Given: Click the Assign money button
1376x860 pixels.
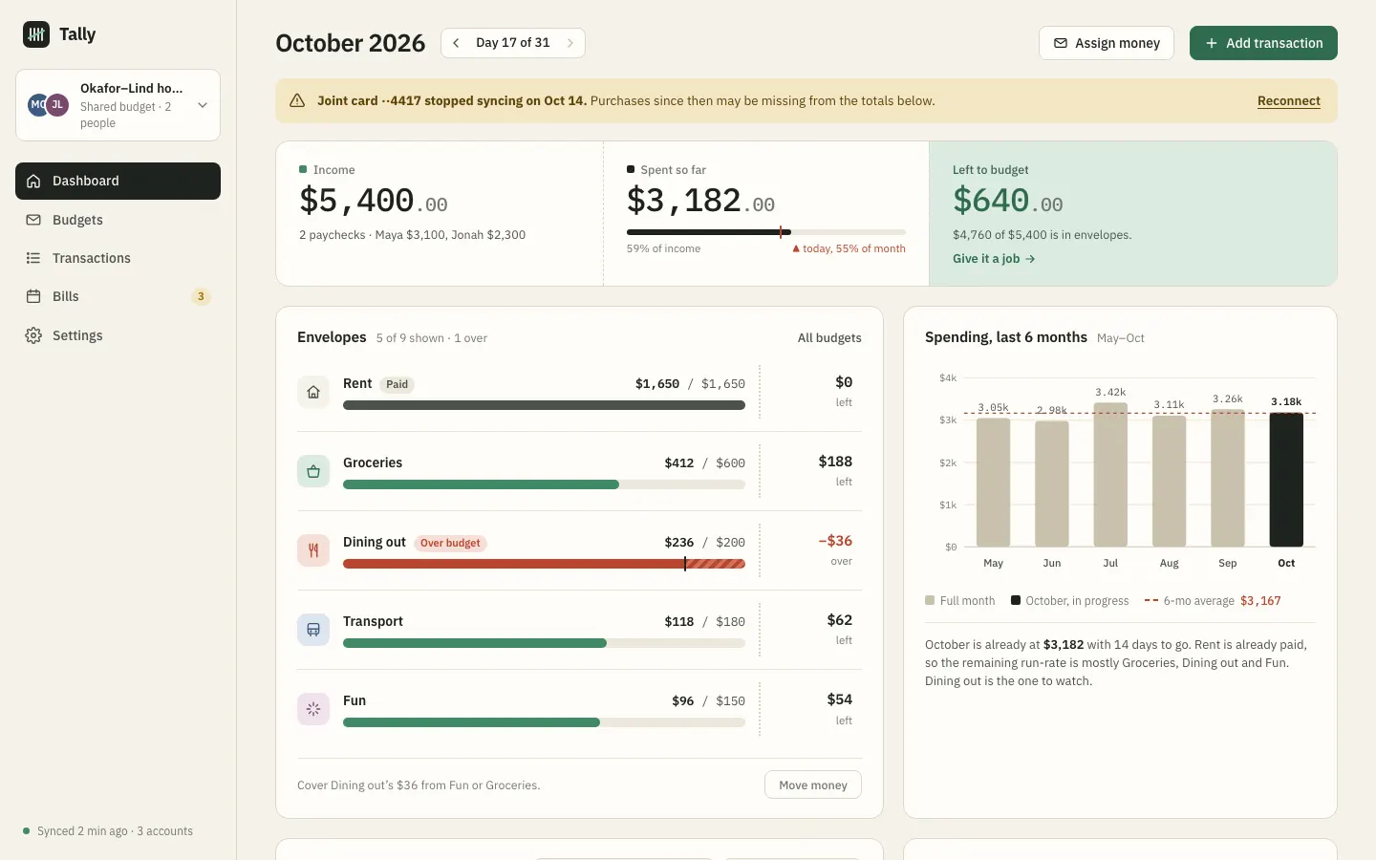Looking at the screenshot, I should 1107,43.
